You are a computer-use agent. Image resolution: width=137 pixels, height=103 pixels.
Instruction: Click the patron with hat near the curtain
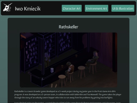pyautogui.click(x=93, y=59)
